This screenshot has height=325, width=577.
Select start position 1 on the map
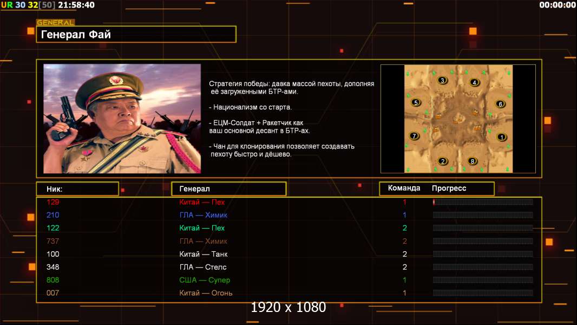502,137
